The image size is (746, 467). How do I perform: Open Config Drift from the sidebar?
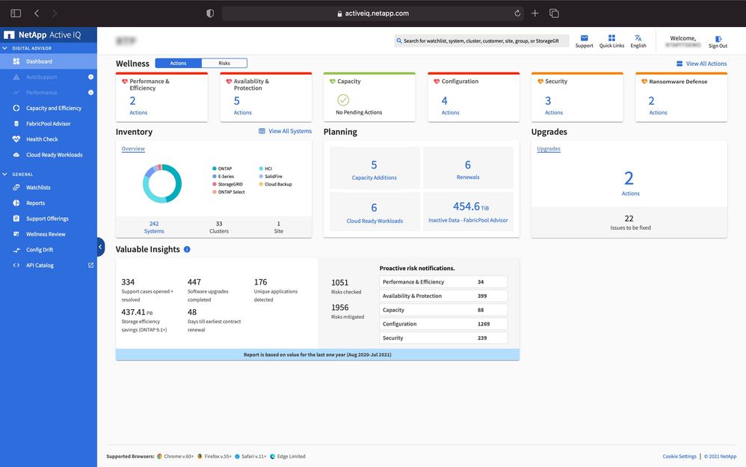click(40, 250)
